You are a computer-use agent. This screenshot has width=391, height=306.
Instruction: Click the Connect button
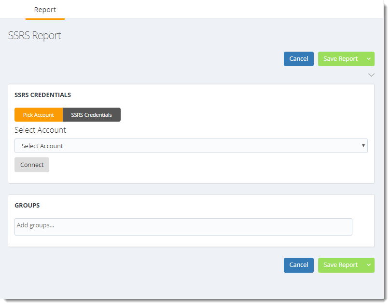pyautogui.click(x=32, y=165)
